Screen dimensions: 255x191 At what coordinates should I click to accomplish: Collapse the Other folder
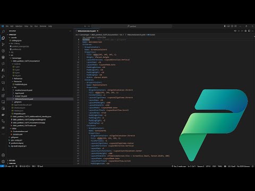(x=13, y=128)
